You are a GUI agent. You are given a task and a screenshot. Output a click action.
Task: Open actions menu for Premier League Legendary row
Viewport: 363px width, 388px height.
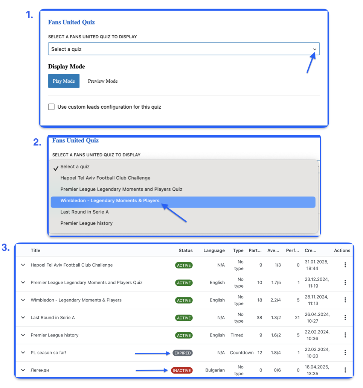click(x=345, y=283)
